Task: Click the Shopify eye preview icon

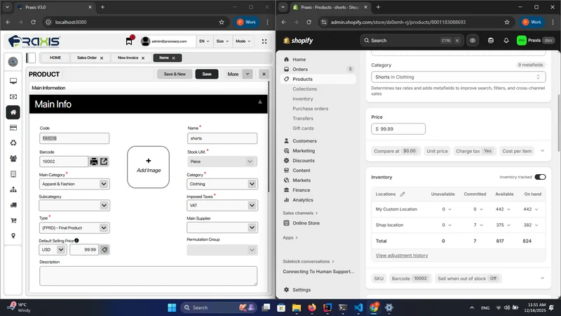Action: (x=473, y=41)
